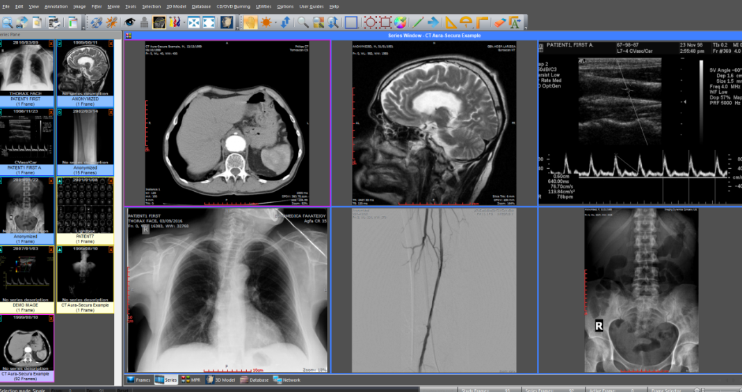This screenshot has width=742, height=392.
Task: Open the Annotation menu
Action: click(56, 7)
